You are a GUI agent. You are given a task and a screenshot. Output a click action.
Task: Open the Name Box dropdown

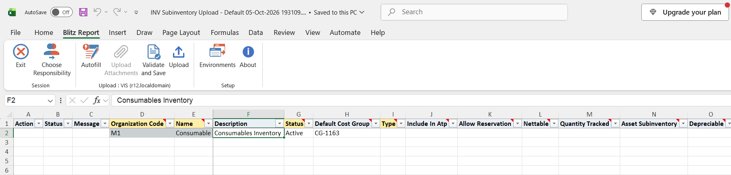(50, 101)
